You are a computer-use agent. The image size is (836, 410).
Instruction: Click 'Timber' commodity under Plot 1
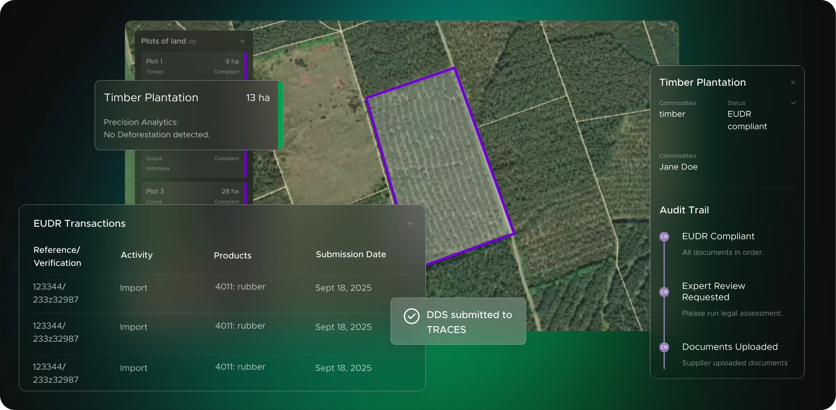coord(155,71)
